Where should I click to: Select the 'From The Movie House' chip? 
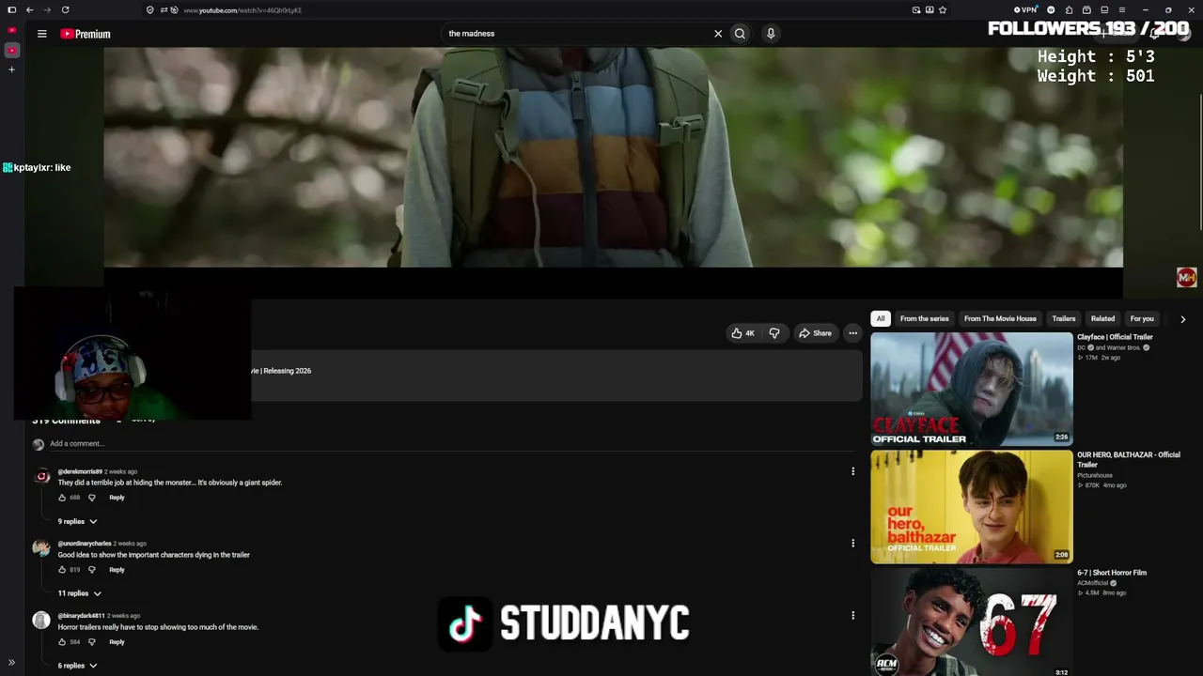coord(1000,318)
